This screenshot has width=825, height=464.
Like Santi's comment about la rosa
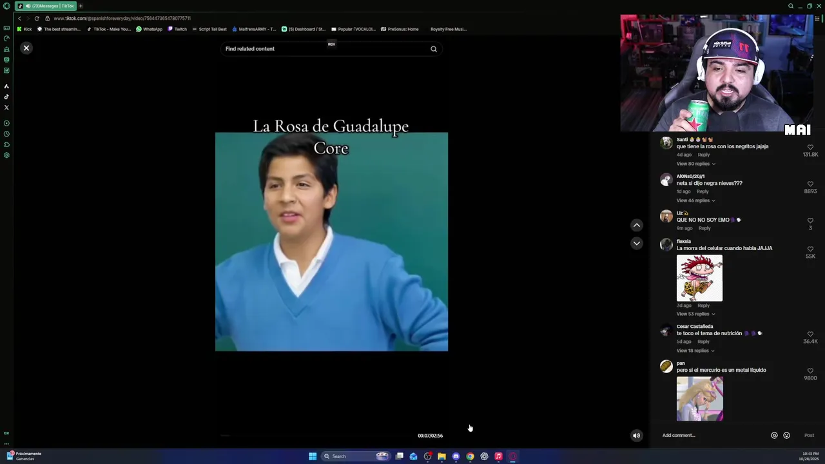[810, 148]
